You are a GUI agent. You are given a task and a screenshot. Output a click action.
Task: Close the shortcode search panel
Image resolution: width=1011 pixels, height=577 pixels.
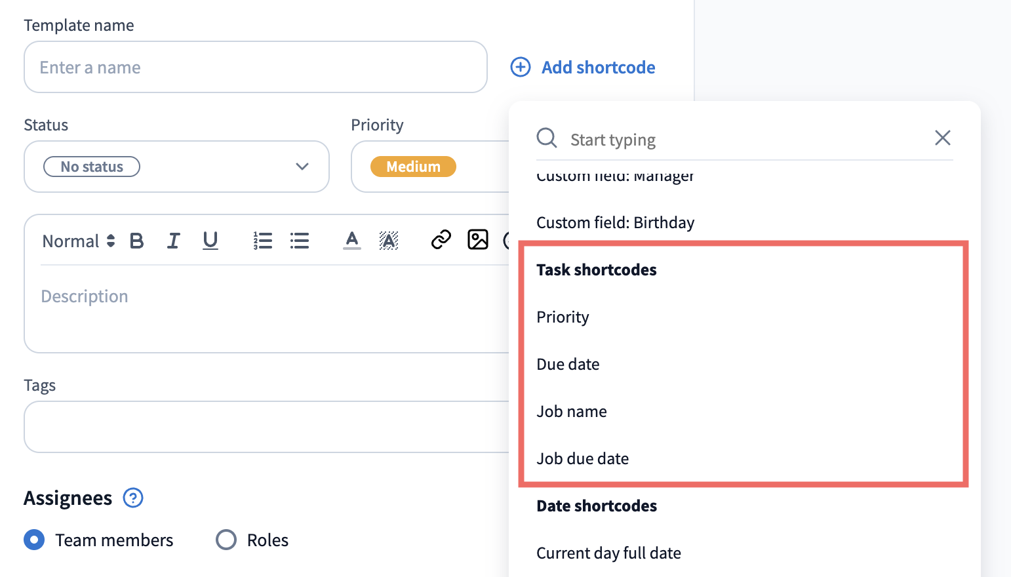(x=943, y=138)
